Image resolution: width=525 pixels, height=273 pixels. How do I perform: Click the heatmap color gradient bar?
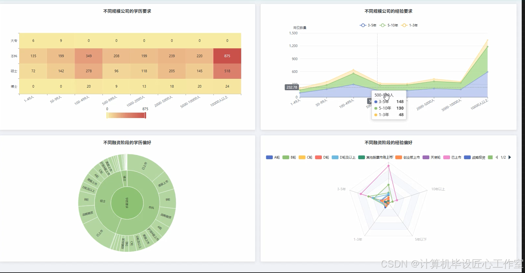click(126, 115)
